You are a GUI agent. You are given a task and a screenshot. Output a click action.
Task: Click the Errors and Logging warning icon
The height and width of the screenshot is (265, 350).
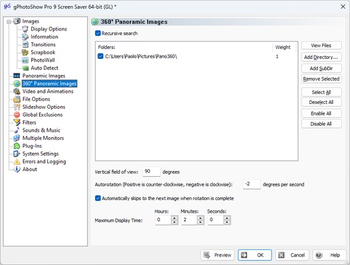pyautogui.click(x=17, y=162)
